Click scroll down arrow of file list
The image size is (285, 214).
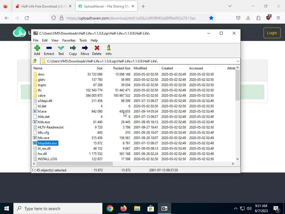pos(238,159)
